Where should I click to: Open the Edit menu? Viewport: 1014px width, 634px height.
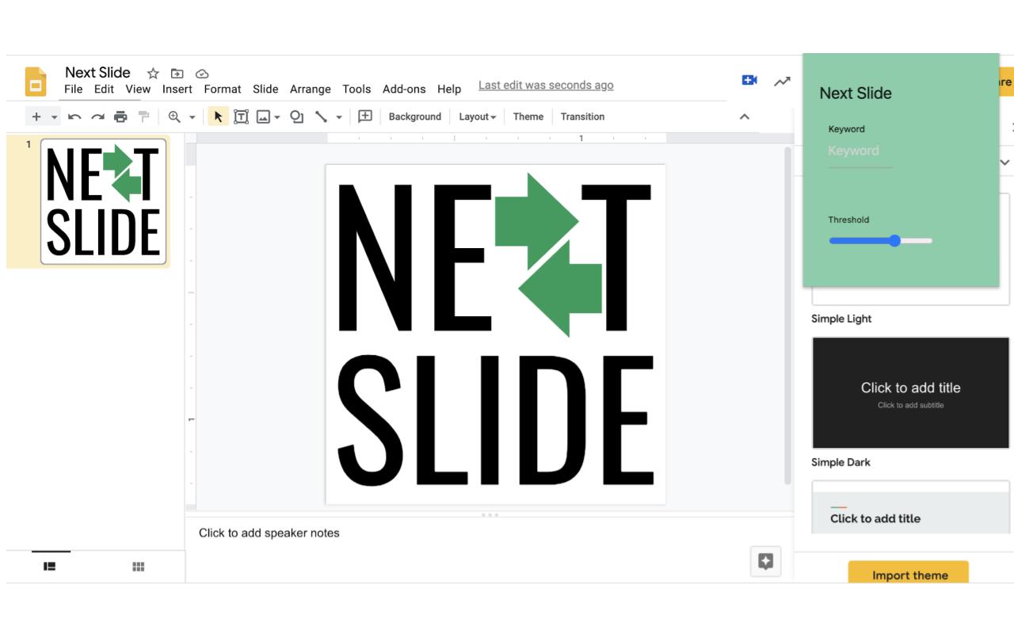[104, 90]
